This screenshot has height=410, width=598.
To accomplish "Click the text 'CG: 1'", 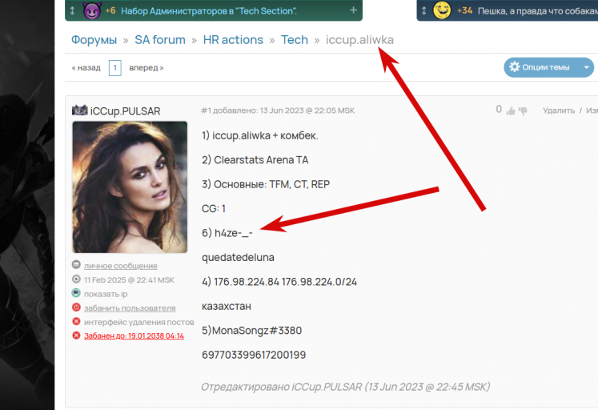I will pyautogui.click(x=214, y=209).
